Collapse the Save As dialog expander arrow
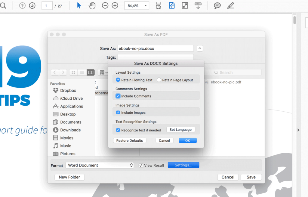 [x=200, y=48]
